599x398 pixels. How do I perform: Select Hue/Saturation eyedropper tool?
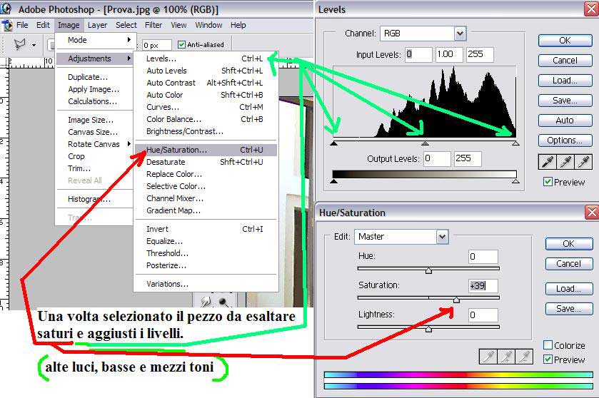tap(488, 357)
